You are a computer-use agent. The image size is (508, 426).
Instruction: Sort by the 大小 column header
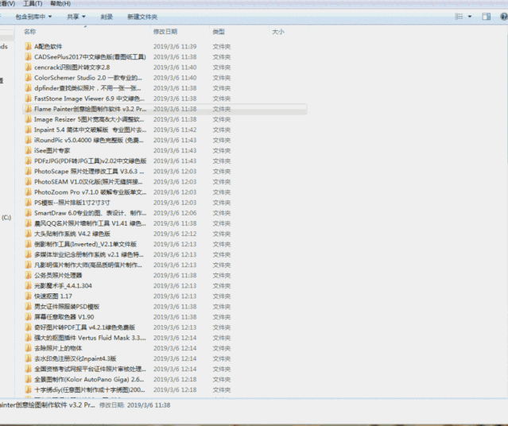coord(278,32)
